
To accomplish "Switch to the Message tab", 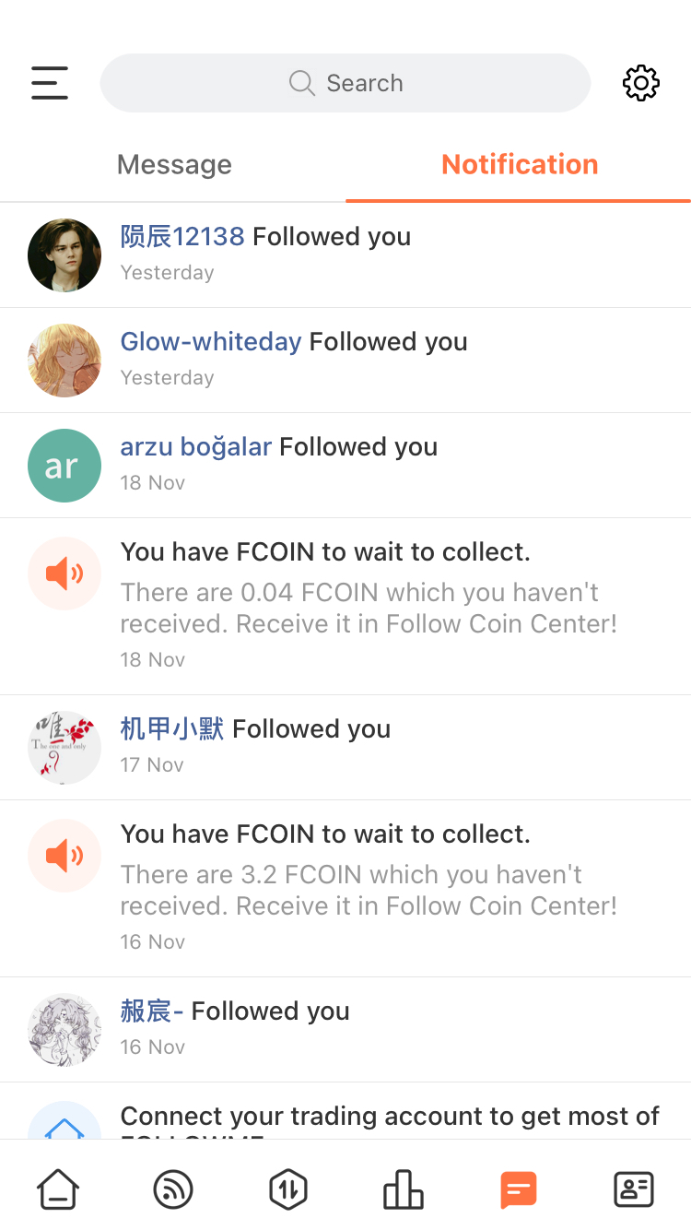I will [x=174, y=164].
